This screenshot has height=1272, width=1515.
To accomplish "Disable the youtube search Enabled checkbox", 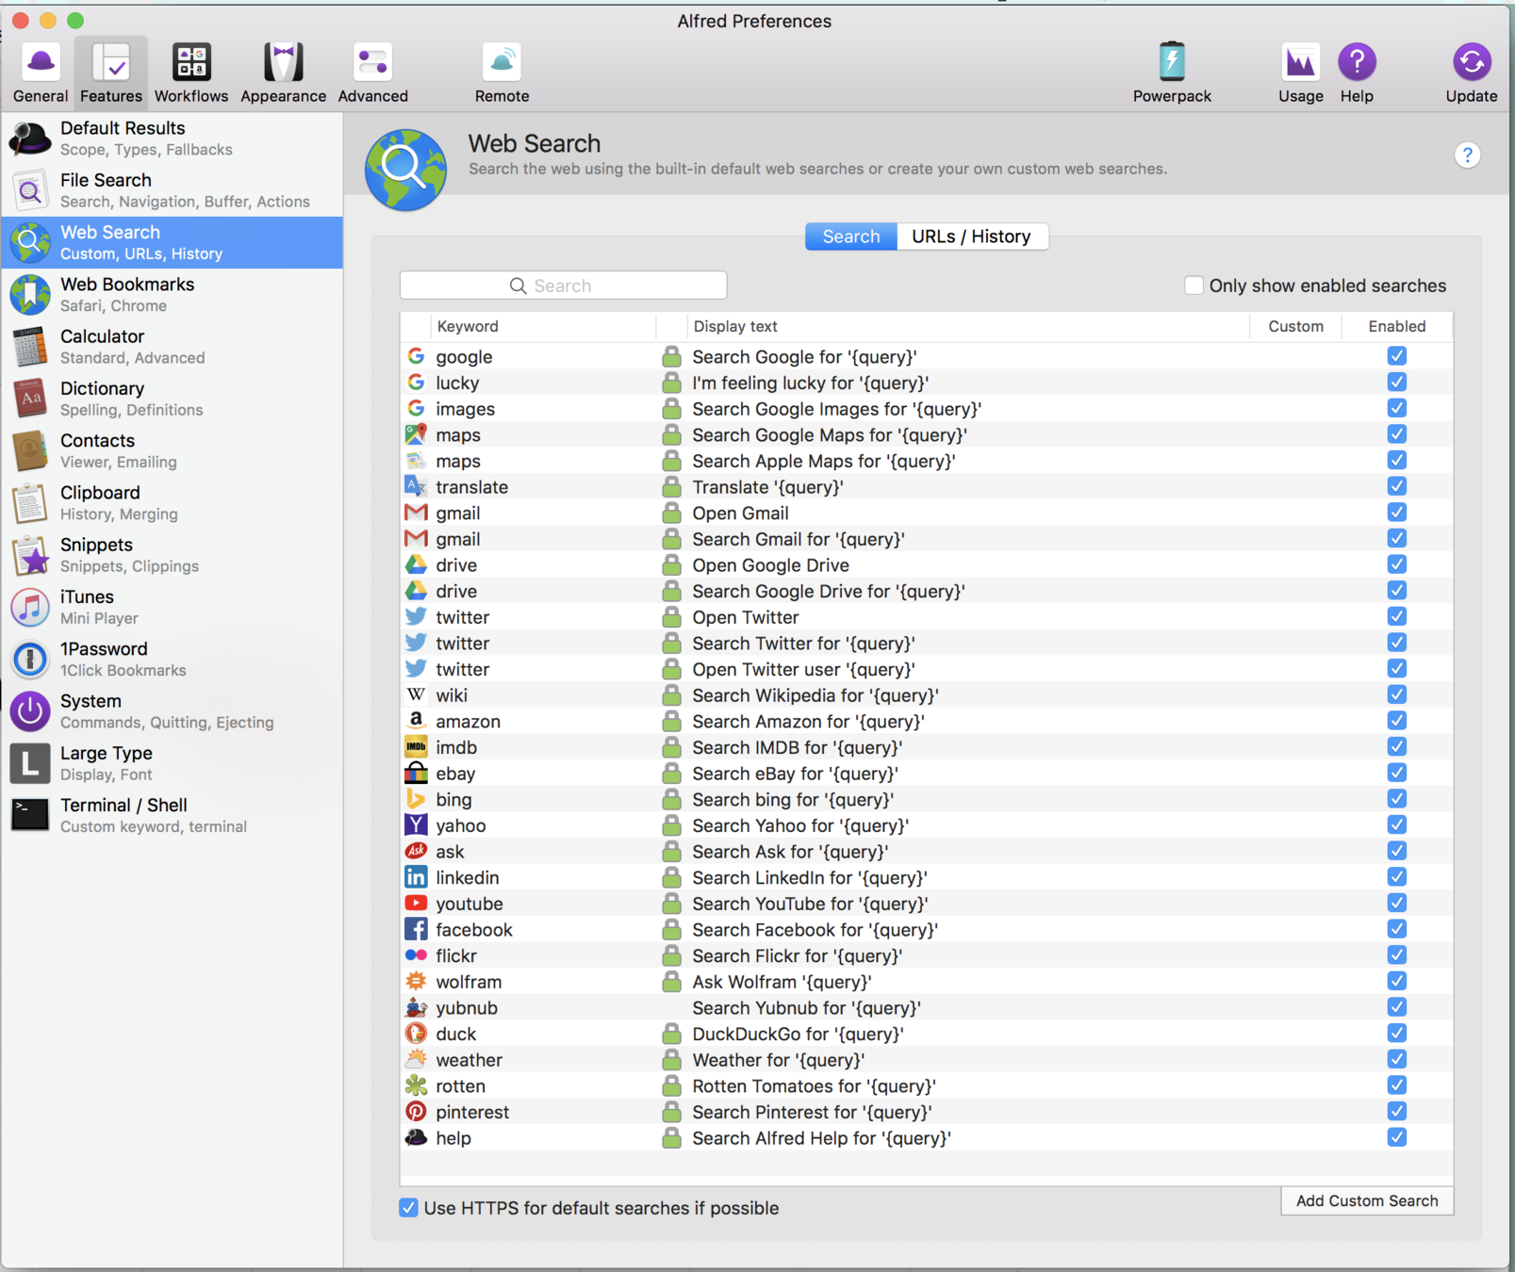I will point(1396,903).
